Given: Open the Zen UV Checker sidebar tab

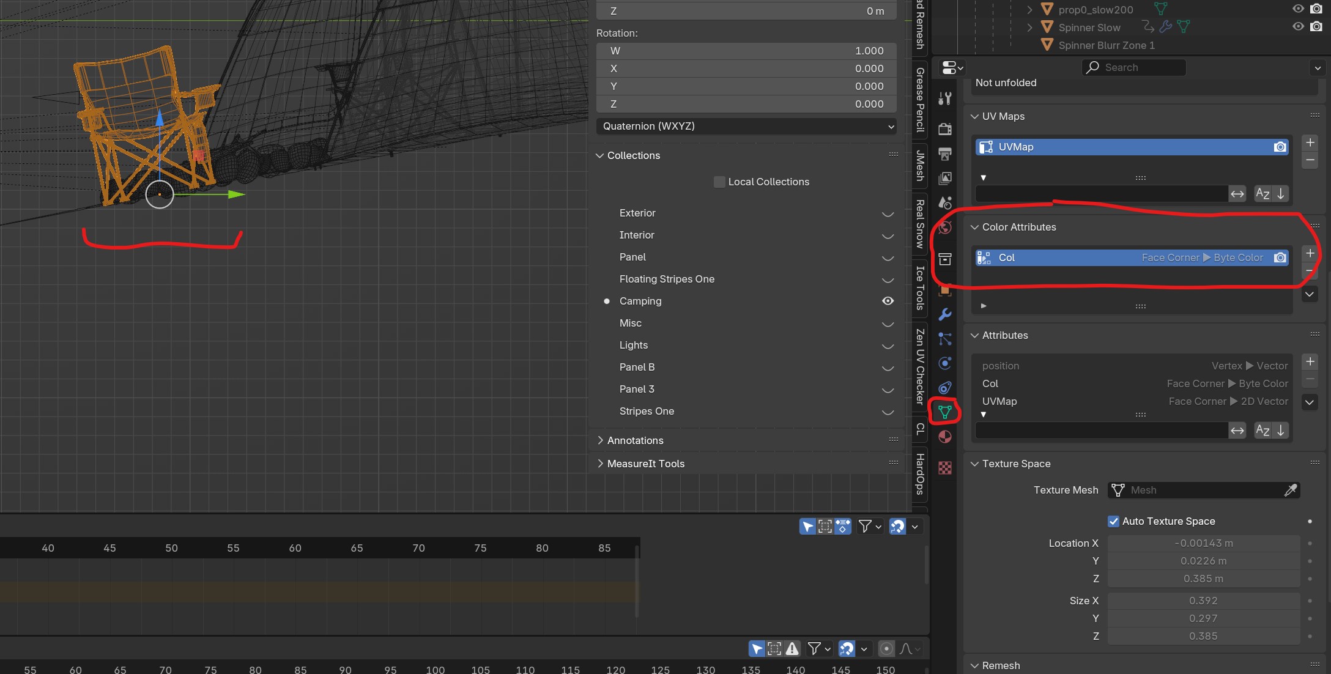Looking at the screenshot, I should pos(919,366).
